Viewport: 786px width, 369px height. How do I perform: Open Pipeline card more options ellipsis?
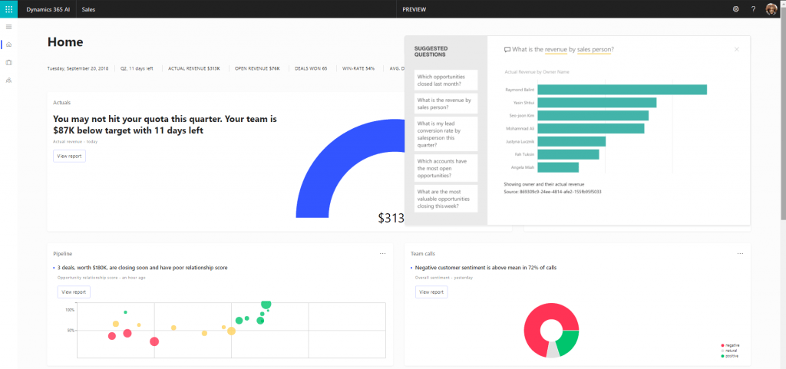click(382, 253)
